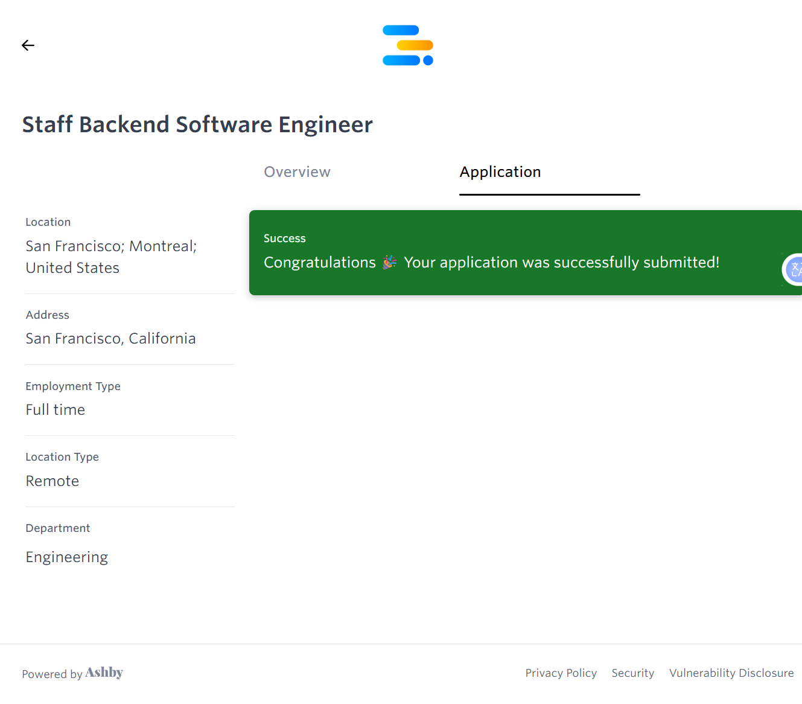
Task: Click the Staff Backend Software Engineer heading
Action: [x=197, y=124]
